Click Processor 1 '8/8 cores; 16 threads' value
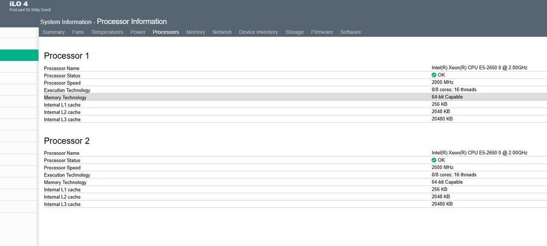Image resolution: width=547 pixels, height=246 pixels. tap(454, 89)
